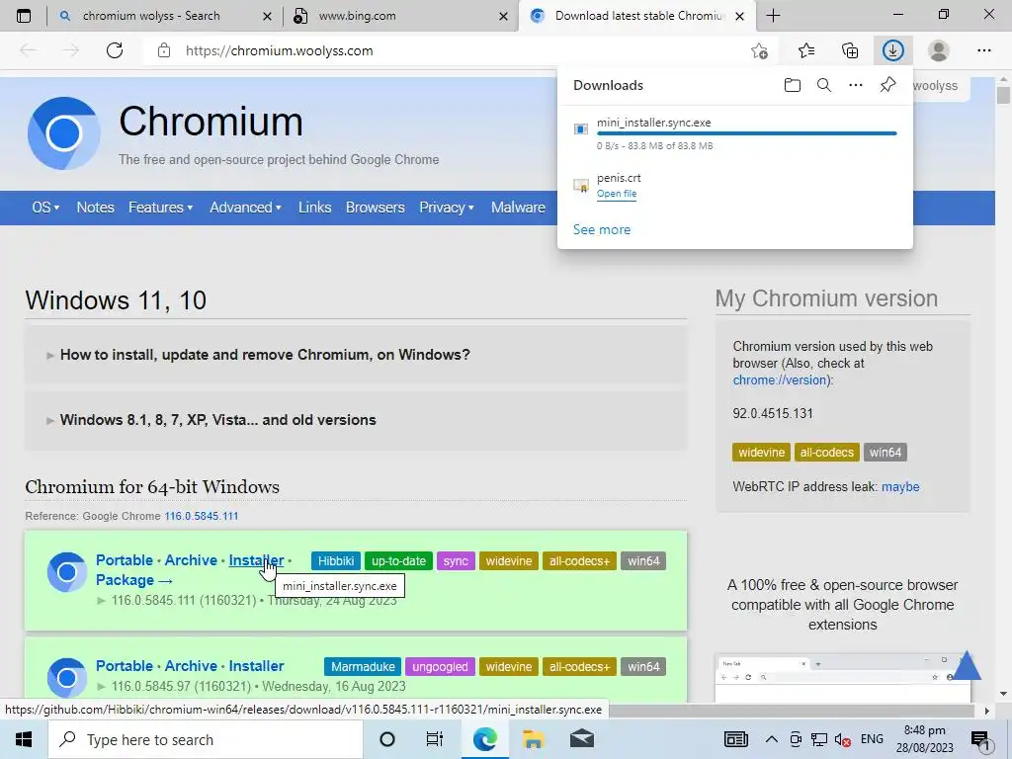
Task: Pin the Downloads panel
Action: coord(888,85)
